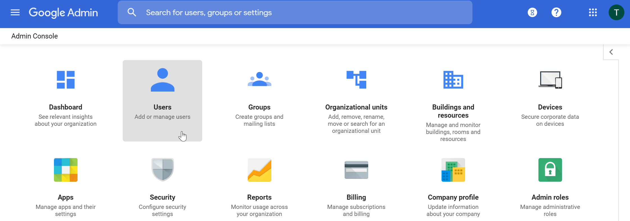Click the Dashboard tiles icon

coord(65,80)
